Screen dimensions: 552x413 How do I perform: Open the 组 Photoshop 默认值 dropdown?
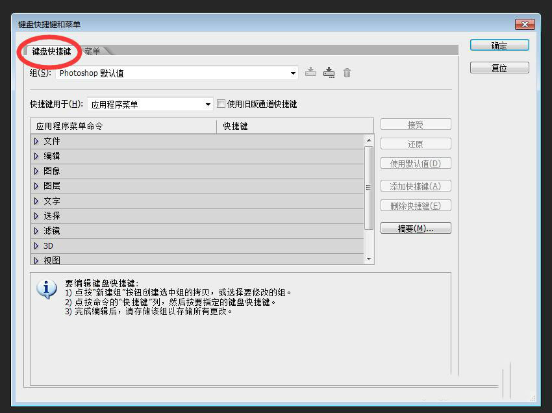[177, 73]
